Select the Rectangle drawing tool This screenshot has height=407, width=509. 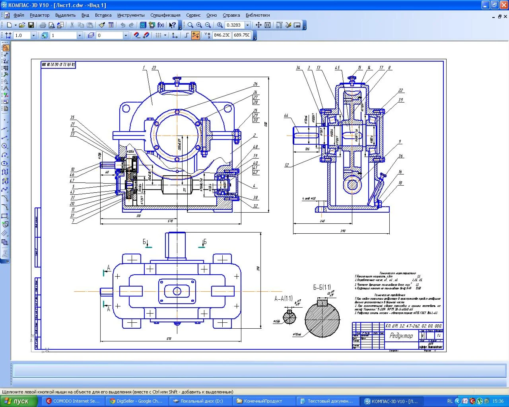[x=5, y=216]
